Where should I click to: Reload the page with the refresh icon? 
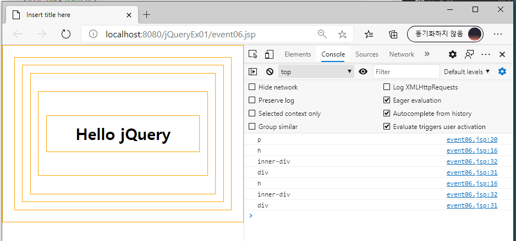[66, 34]
